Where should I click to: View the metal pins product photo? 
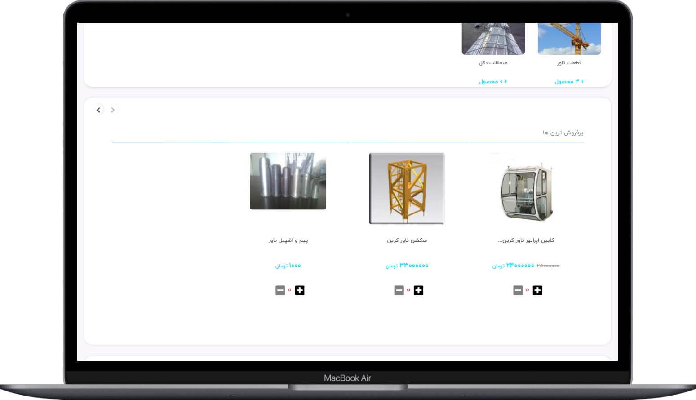pos(288,181)
